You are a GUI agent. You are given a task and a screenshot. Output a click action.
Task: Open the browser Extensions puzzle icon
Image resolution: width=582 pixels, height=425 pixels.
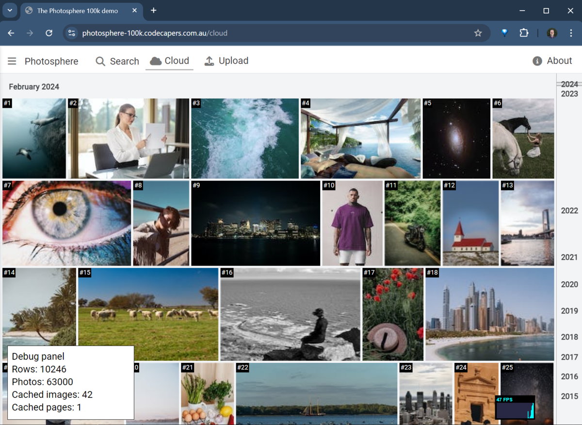524,33
